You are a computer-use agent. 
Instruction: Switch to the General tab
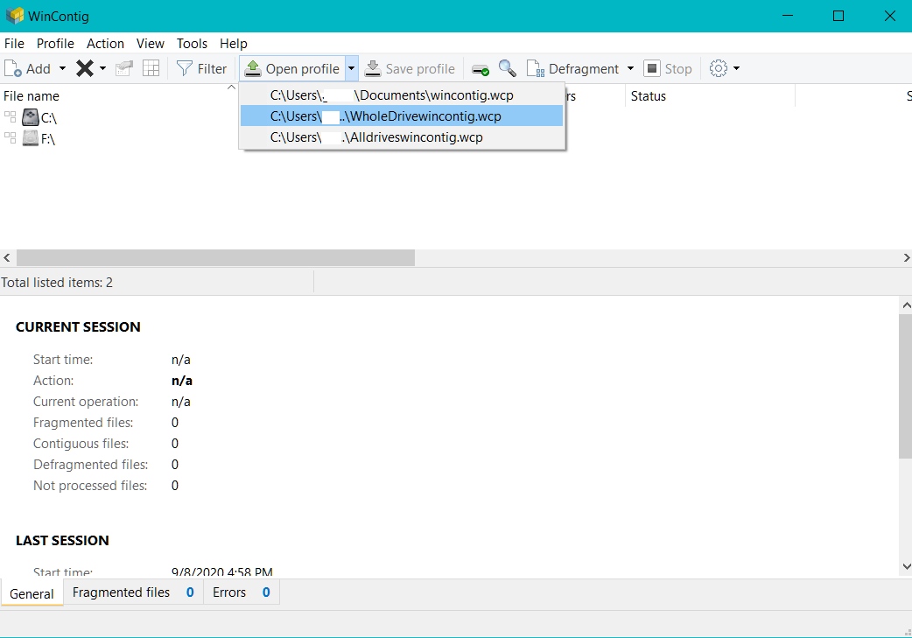(32, 593)
